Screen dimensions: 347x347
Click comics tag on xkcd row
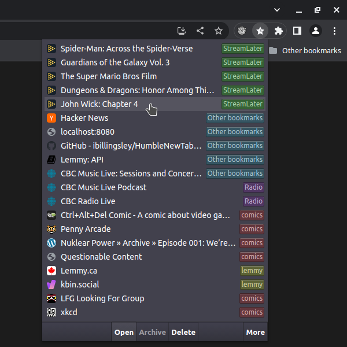coord(252,312)
